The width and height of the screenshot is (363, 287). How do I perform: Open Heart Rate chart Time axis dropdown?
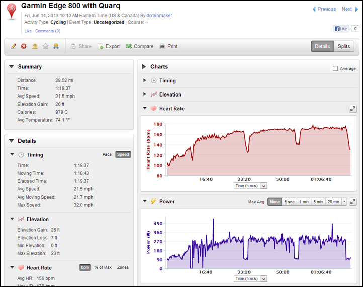click(x=250, y=186)
